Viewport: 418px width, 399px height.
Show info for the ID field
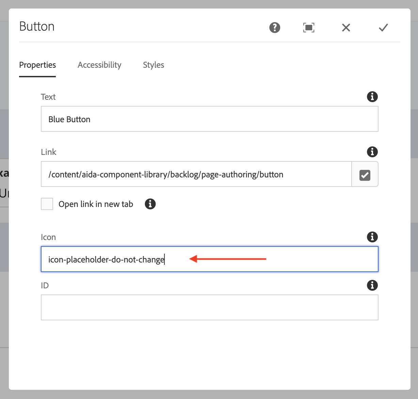(x=372, y=285)
